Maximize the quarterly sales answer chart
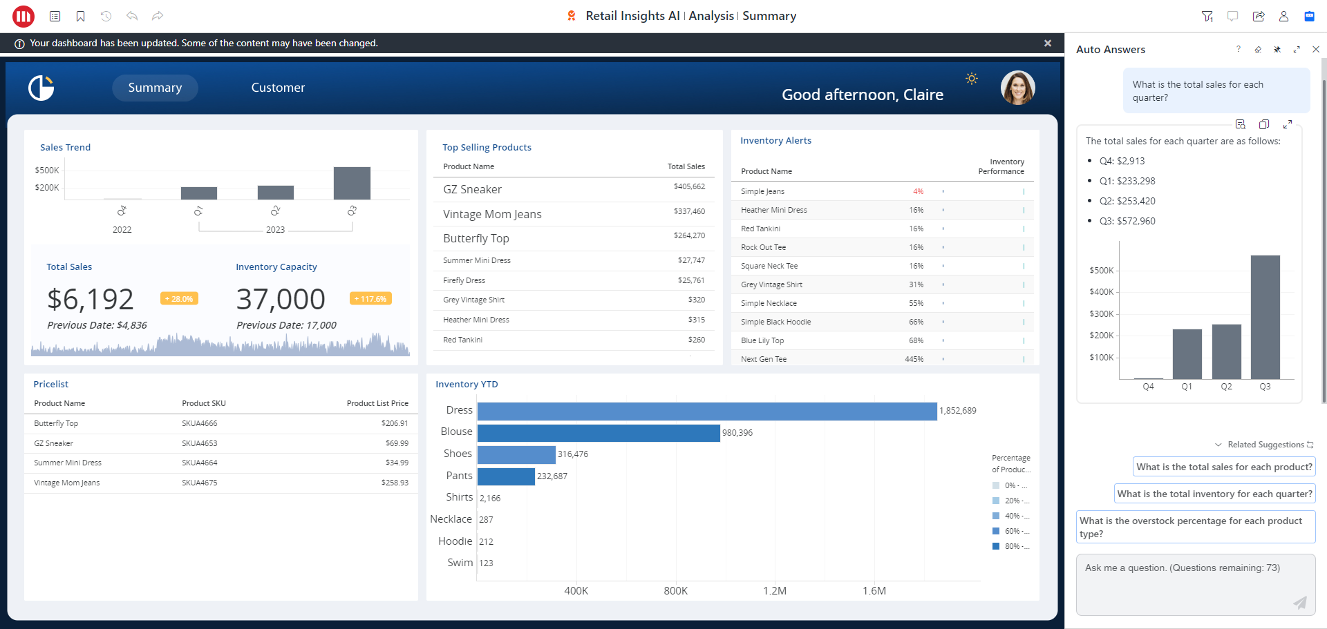The height and width of the screenshot is (629, 1327). [x=1287, y=124]
